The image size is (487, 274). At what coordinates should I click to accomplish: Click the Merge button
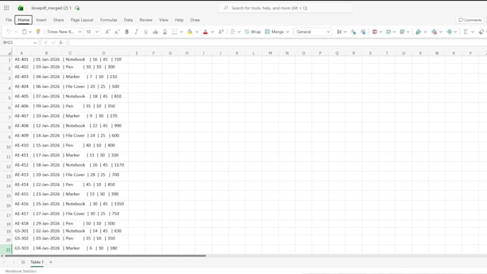274,31
